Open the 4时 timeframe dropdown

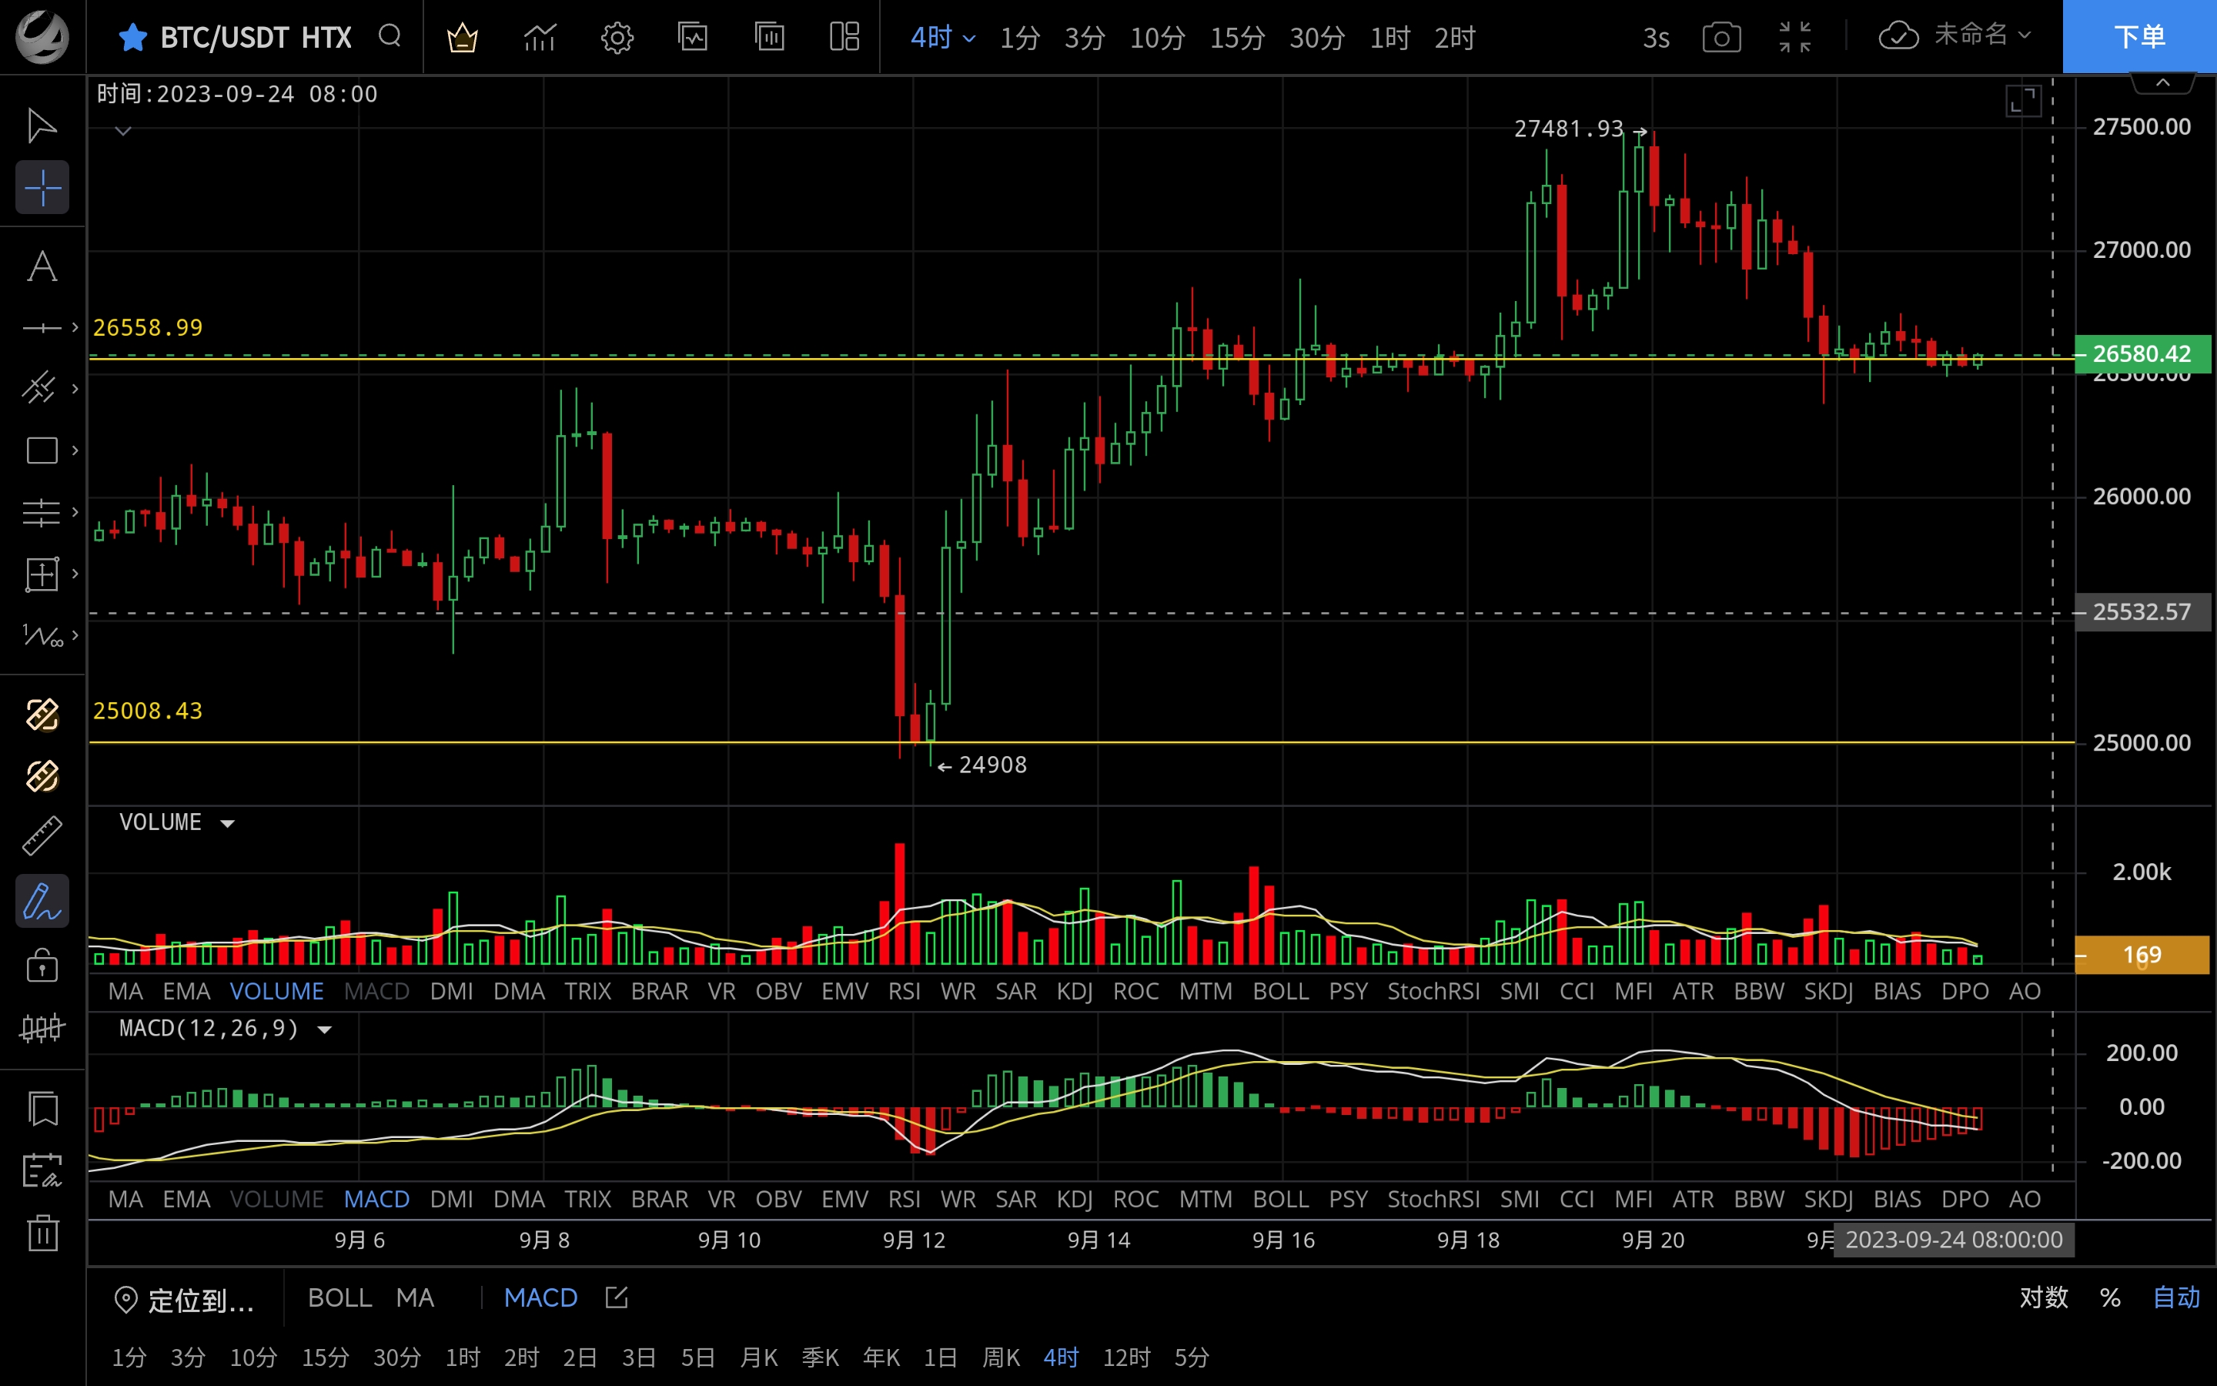[943, 38]
